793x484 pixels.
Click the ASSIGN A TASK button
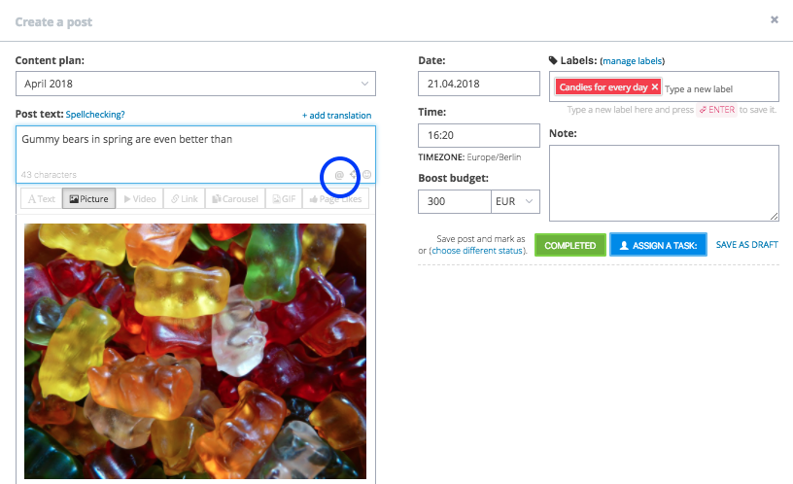[x=658, y=245]
